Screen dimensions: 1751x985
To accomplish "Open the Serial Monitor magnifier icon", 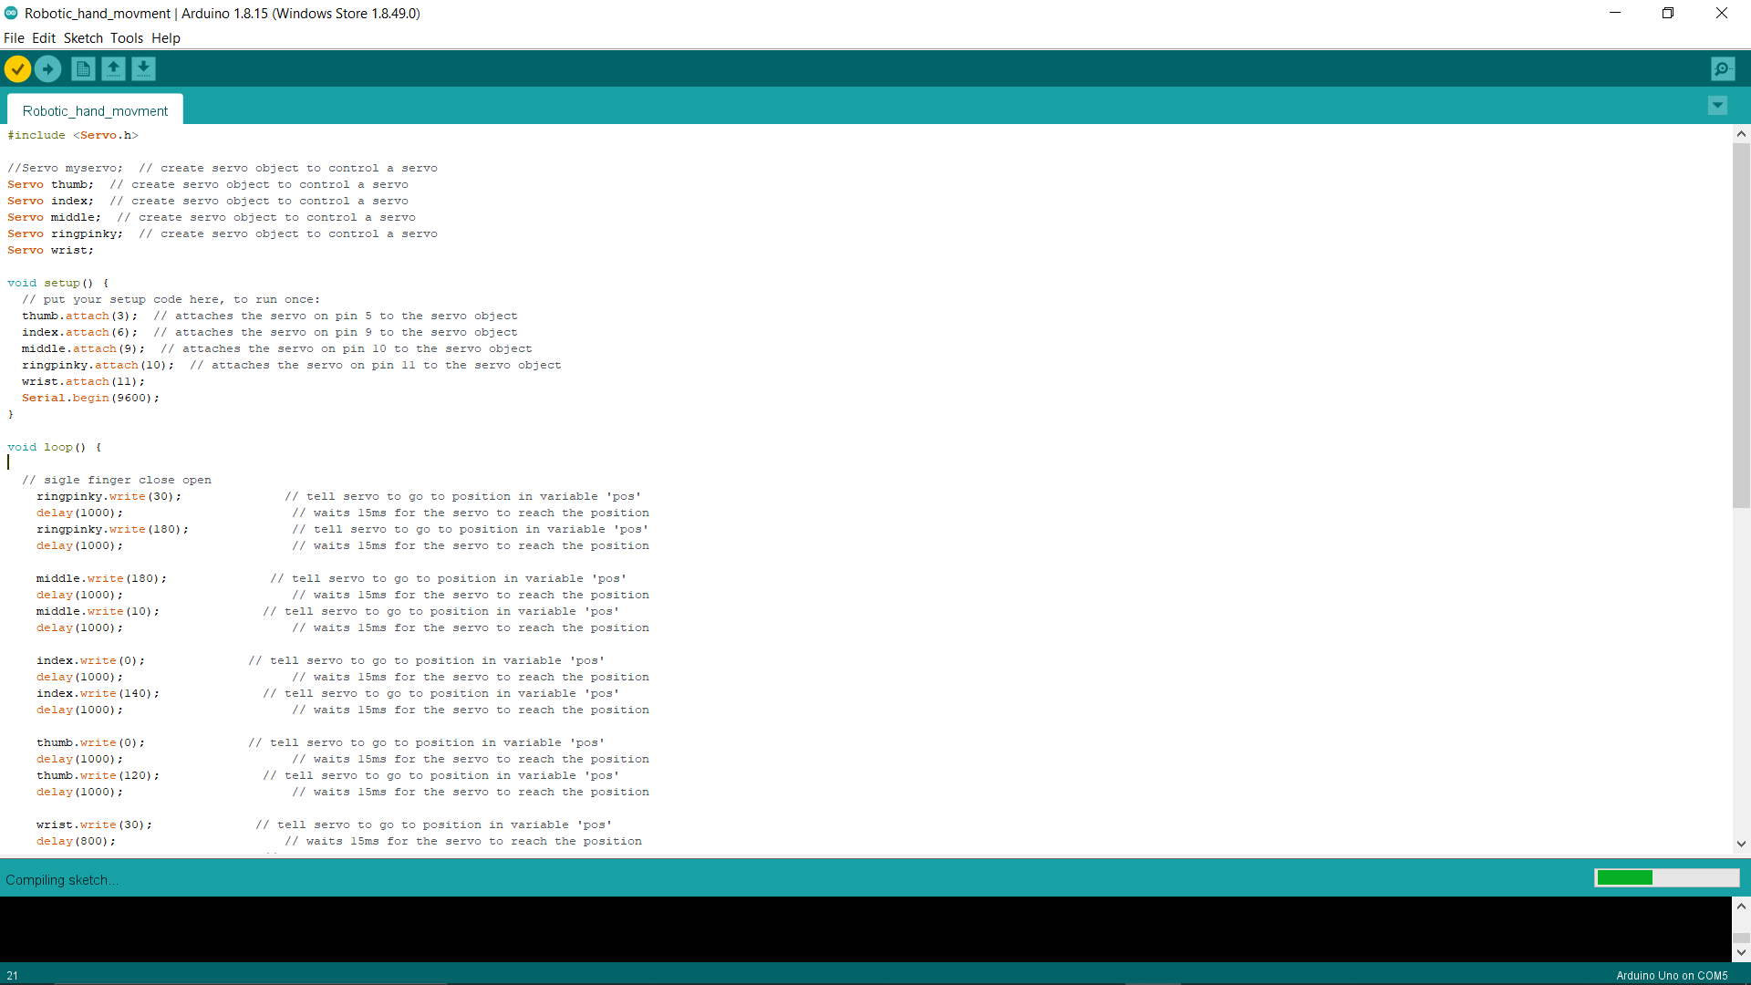I will pyautogui.click(x=1723, y=69).
